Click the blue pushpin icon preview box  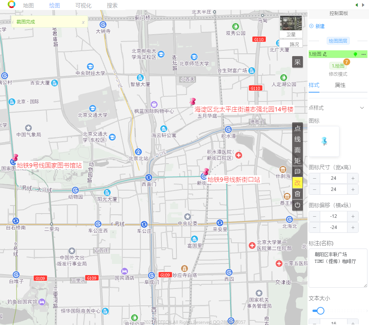pos(324,141)
